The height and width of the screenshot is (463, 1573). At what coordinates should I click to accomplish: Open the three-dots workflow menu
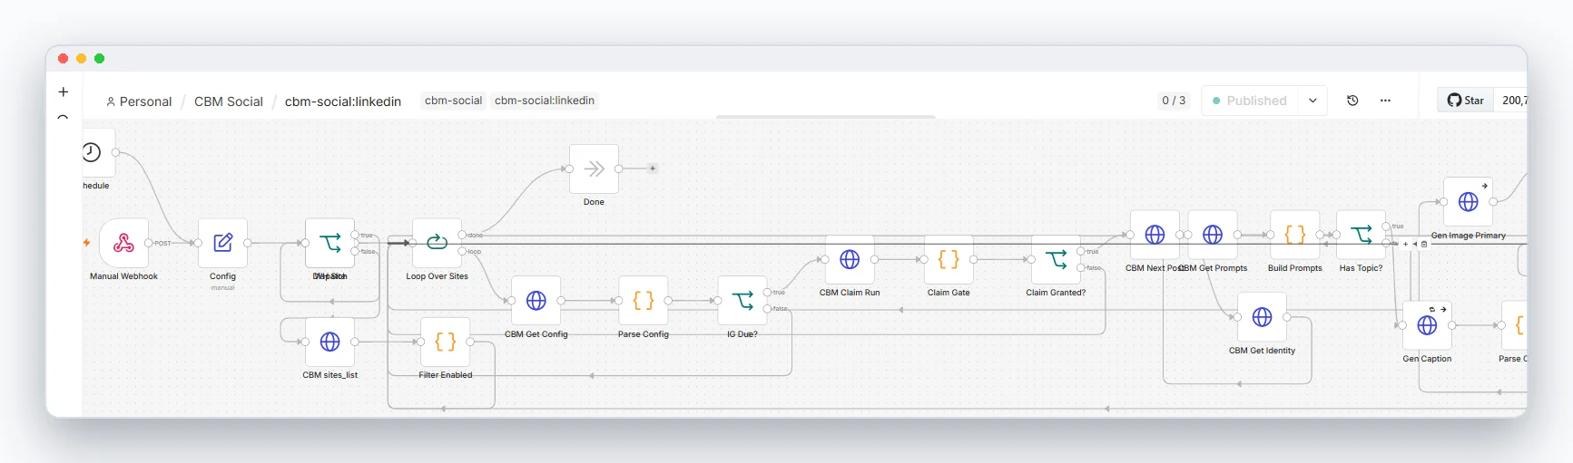(1385, 101)
